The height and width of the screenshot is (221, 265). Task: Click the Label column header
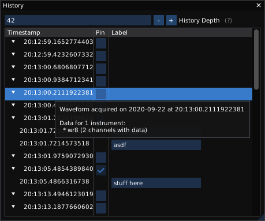[x=120, y=32]
